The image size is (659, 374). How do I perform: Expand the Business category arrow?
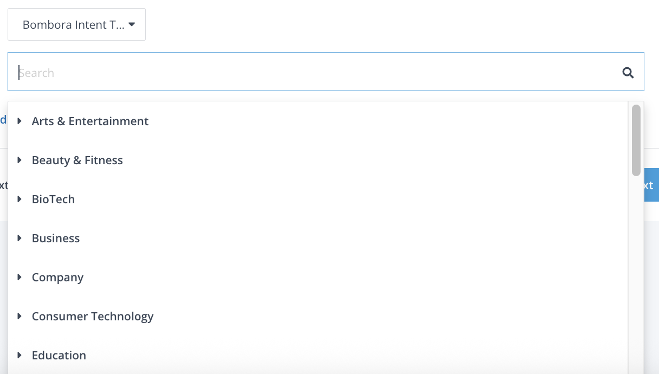coord(20,238)
